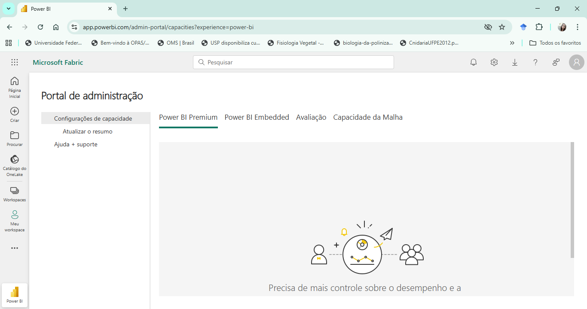Expand the hidden bookmarks chevron
Viewport: 587px width, 309px height.
point(512,43)
